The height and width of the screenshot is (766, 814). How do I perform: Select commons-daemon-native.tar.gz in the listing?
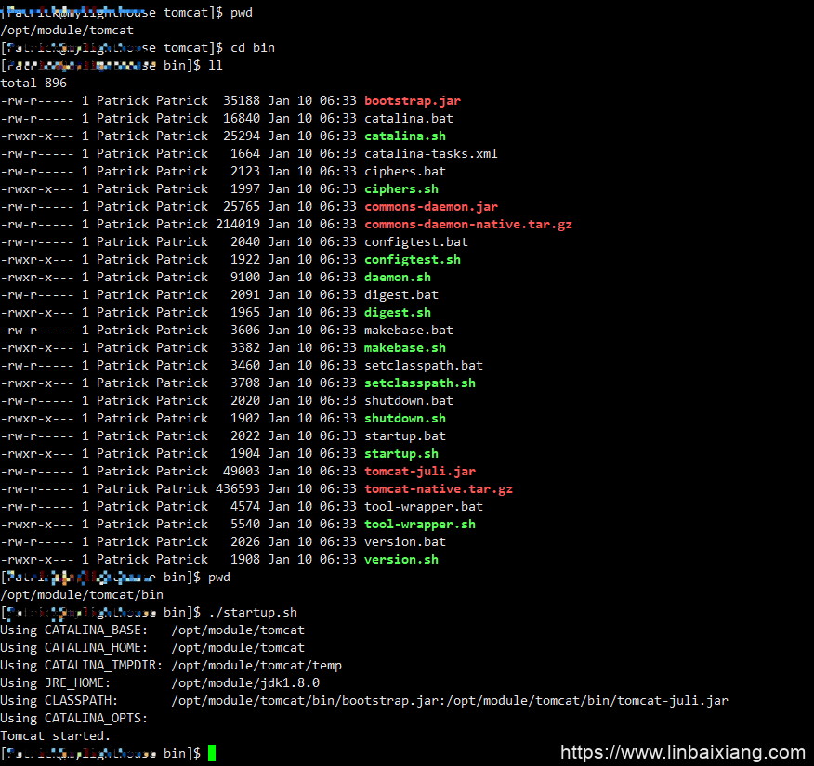(468, 224)
